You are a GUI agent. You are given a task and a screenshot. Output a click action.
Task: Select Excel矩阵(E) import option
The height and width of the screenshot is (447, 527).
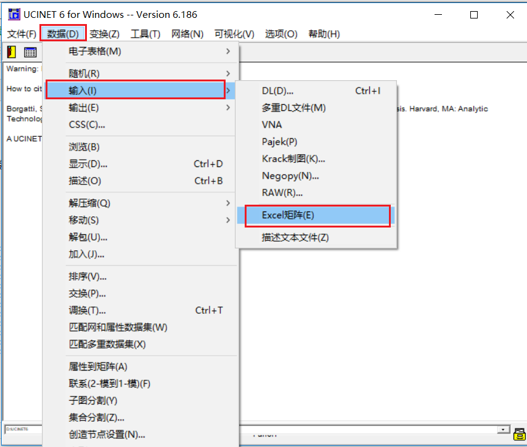(317, 215)
